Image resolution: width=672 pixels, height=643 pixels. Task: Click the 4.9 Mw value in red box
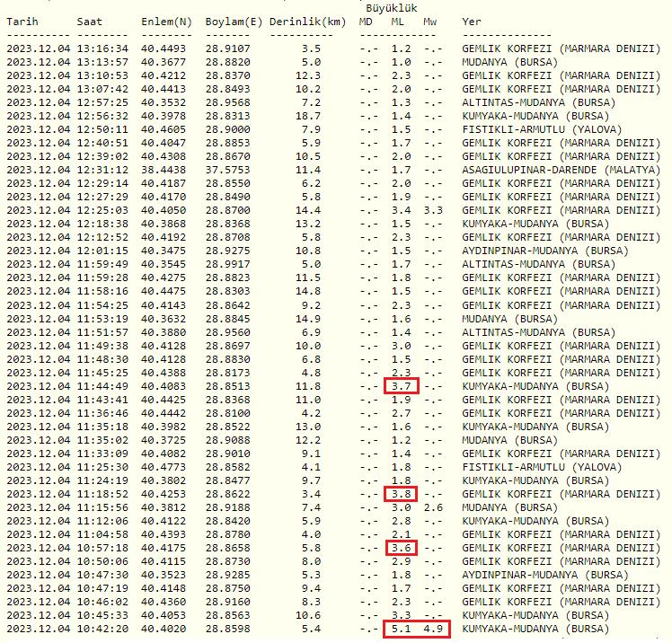click(433, 629)
